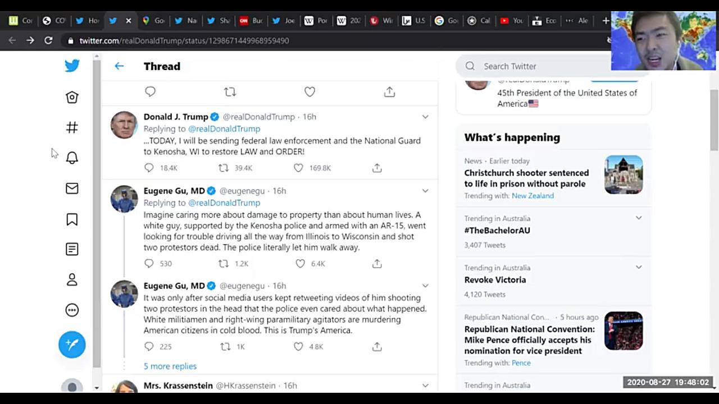The height and width of the screenshot is (404, 719).
Task: Like Trump's Kenosha tweet (169.8K)
Action: (298, 168)
